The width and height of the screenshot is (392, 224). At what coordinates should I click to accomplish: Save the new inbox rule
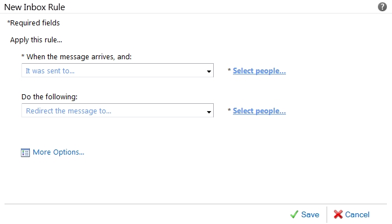tap(310, 214)
